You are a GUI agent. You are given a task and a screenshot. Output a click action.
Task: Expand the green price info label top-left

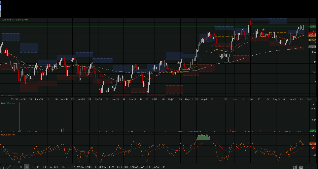[14, 20]
